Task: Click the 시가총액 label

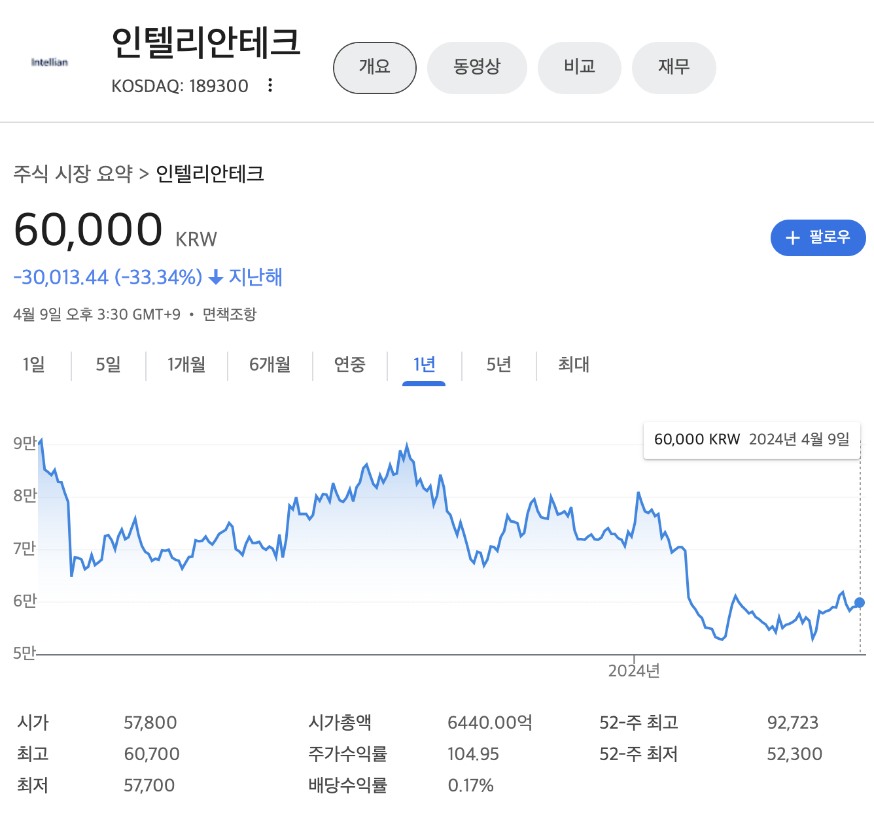Action: pos(340,723)
